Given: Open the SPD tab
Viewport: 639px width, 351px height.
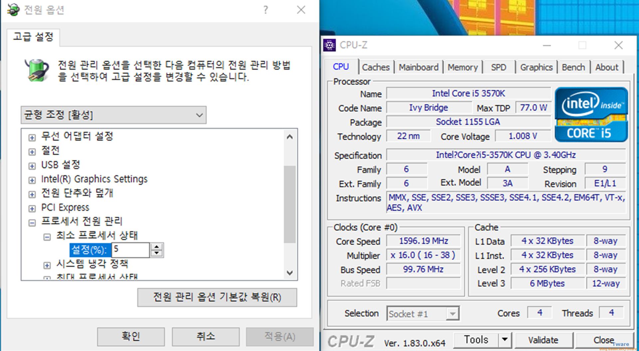Looking at the screenshot, I should pos(499,67).
